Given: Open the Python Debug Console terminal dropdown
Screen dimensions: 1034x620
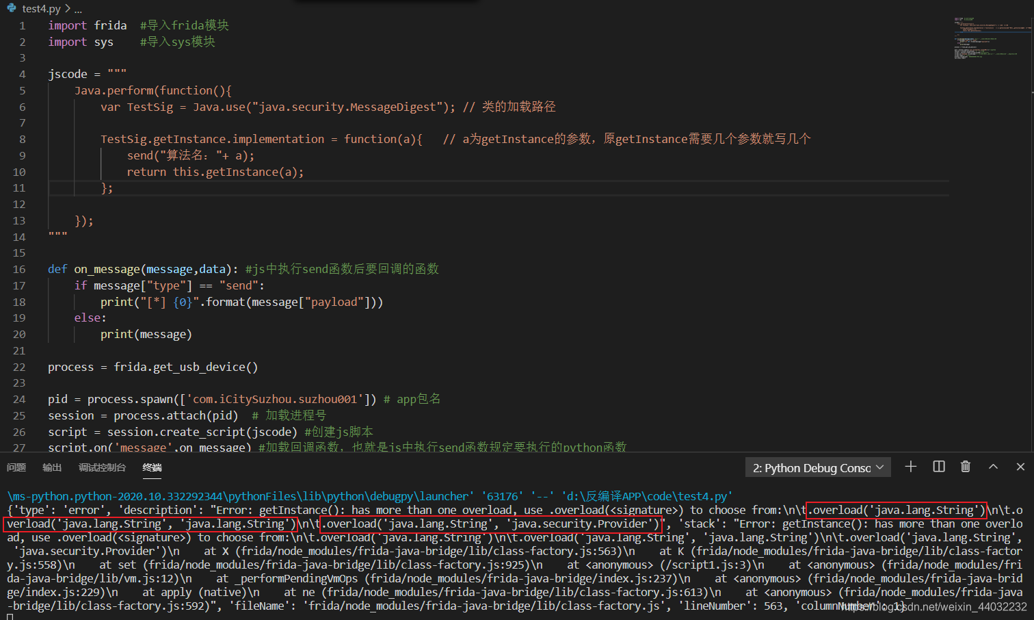Looking at the screenshot, I should click(818, 467).
